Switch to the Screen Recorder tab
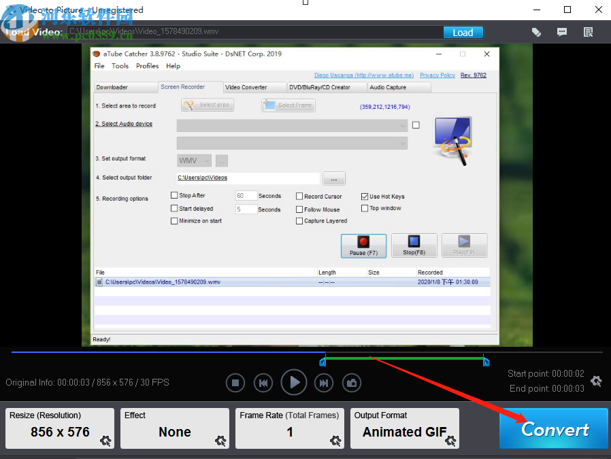Image resolution: width=611 pixels, height=459 pixels. click(190, 87)
